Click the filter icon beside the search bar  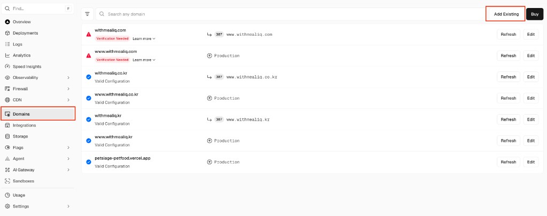click(88, 14)
